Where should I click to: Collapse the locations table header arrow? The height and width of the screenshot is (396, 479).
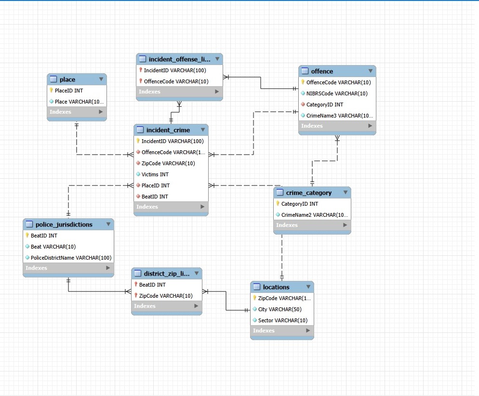308,287
